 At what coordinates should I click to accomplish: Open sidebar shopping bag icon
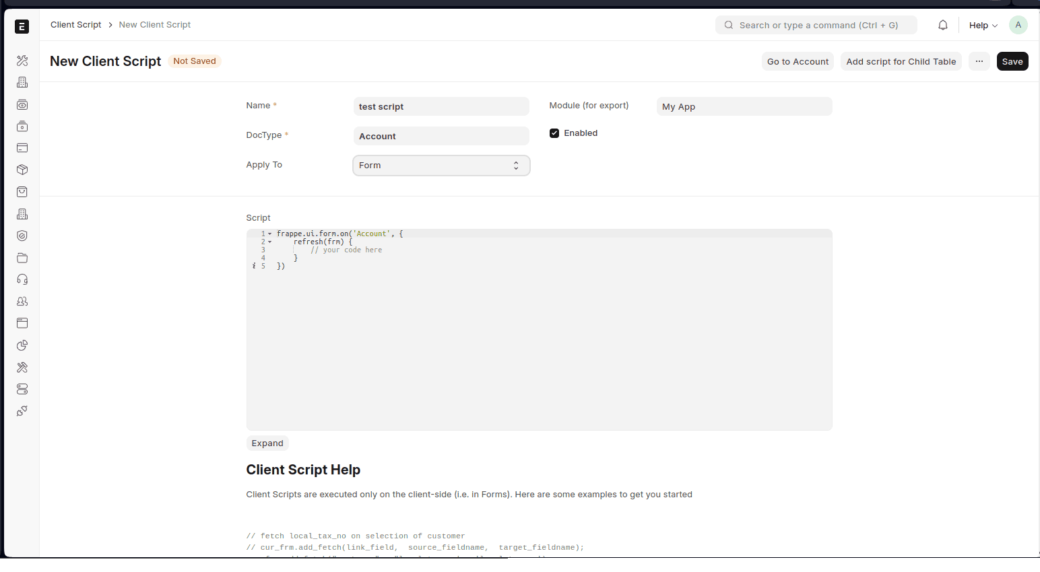click(22, 192)
